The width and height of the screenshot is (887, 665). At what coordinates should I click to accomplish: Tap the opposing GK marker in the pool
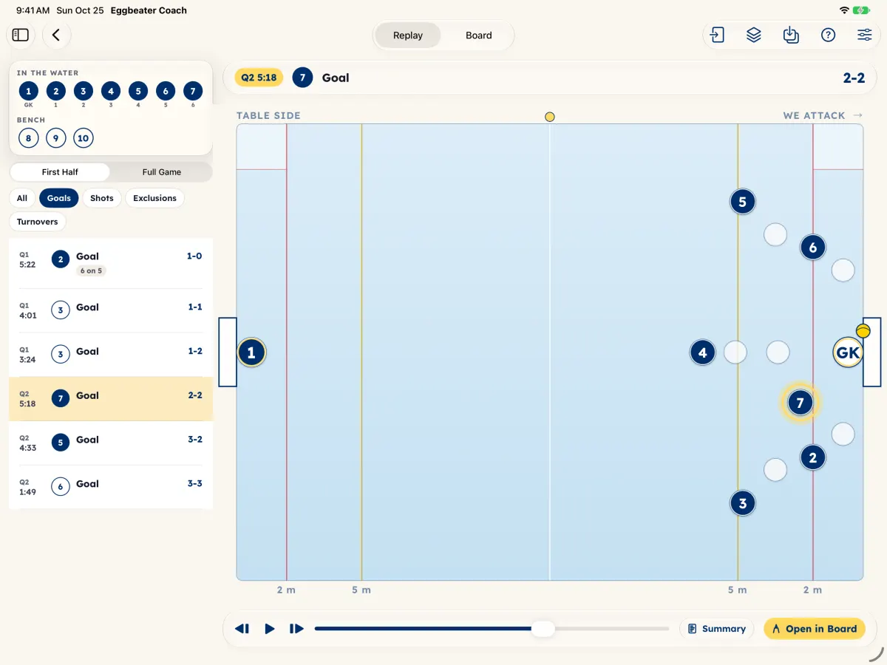[847, 352]
